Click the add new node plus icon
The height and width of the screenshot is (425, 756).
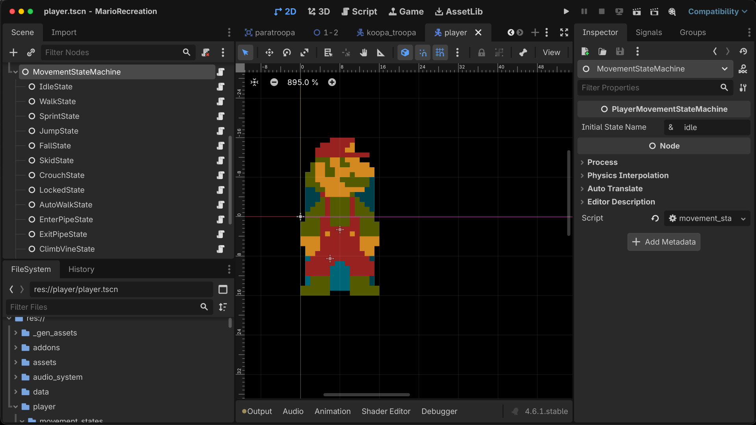pyautogui.click(x=13, y=52)
